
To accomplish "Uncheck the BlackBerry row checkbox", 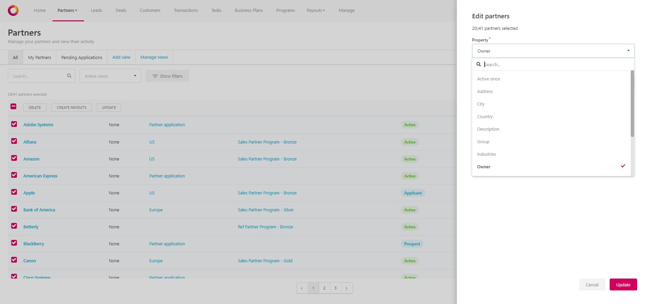I will click(14, 243).
